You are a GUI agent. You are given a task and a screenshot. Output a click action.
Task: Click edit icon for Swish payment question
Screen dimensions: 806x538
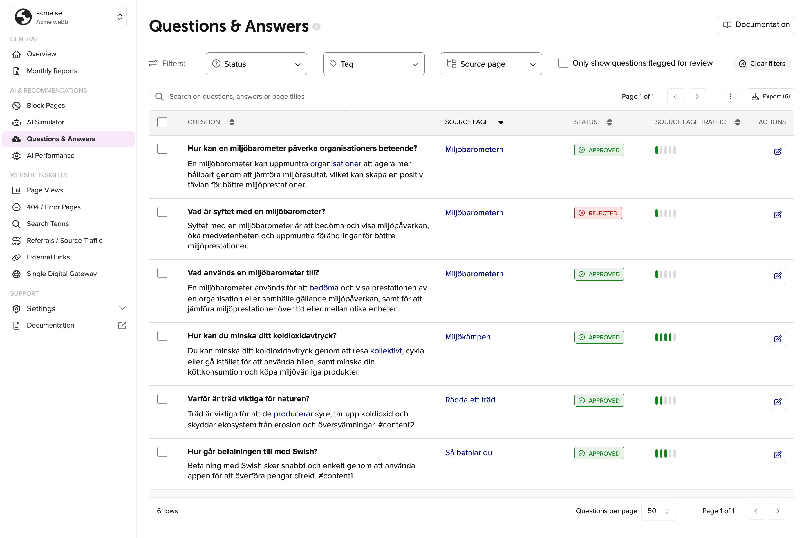click(777, 455)
